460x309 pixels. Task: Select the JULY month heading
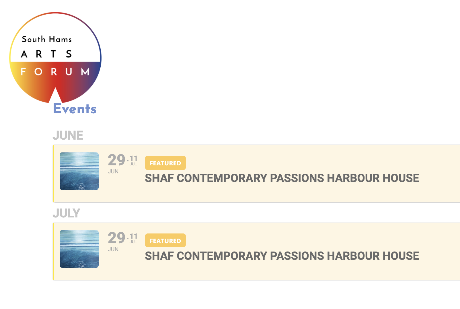click(x=66, y=213)
